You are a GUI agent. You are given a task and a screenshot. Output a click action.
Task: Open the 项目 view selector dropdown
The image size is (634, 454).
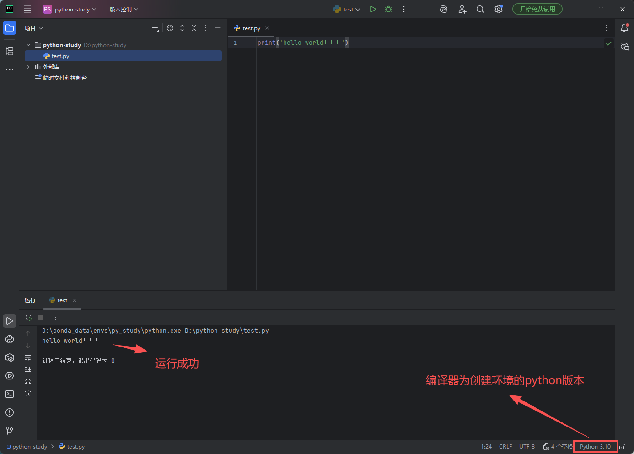pos(34,28)
